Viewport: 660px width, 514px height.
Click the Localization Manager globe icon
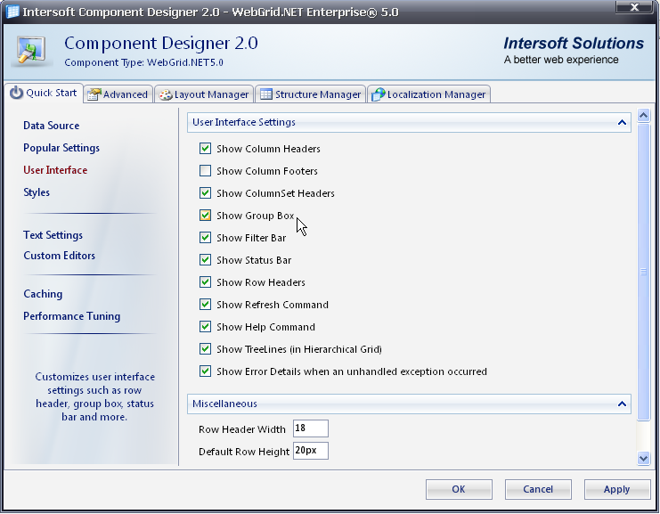tap(378, 94)
